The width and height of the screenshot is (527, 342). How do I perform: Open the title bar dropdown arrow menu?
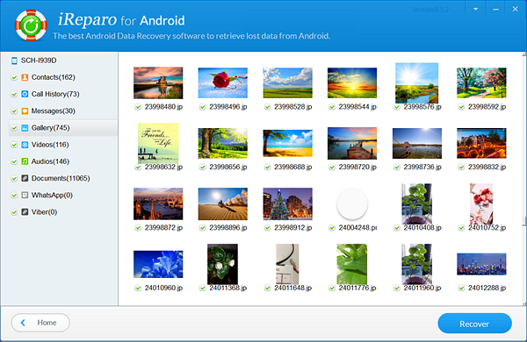[x=475, y=9]
